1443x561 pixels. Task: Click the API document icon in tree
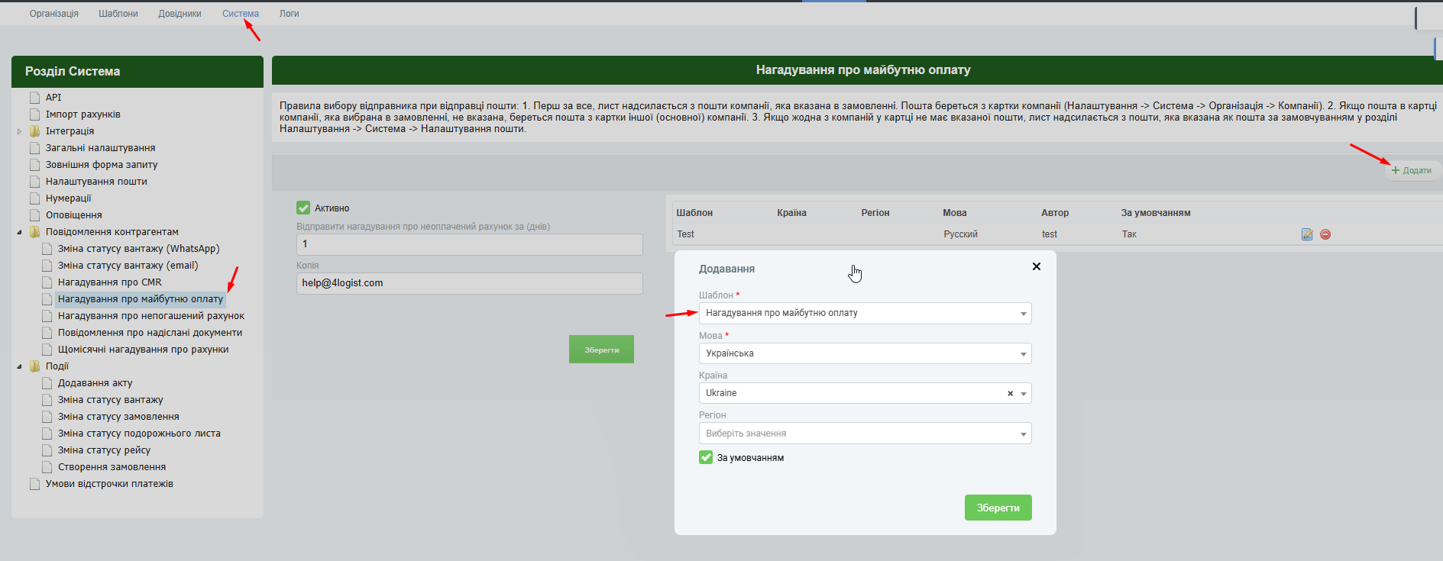(34, 98)
